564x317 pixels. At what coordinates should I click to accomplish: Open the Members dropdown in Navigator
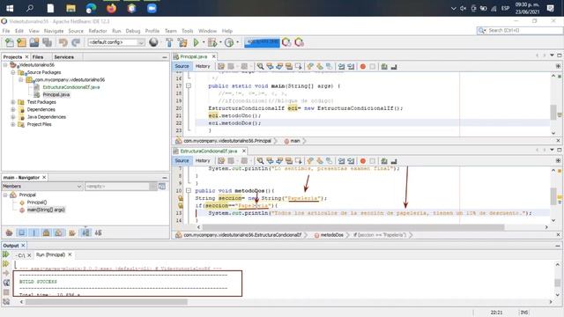click(42, 186)
